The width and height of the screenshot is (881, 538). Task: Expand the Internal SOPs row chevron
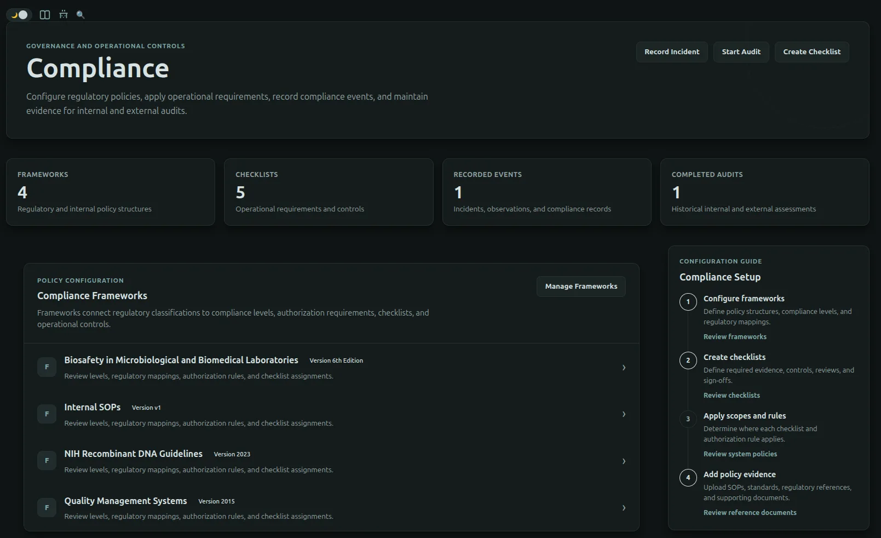point(624,414)
